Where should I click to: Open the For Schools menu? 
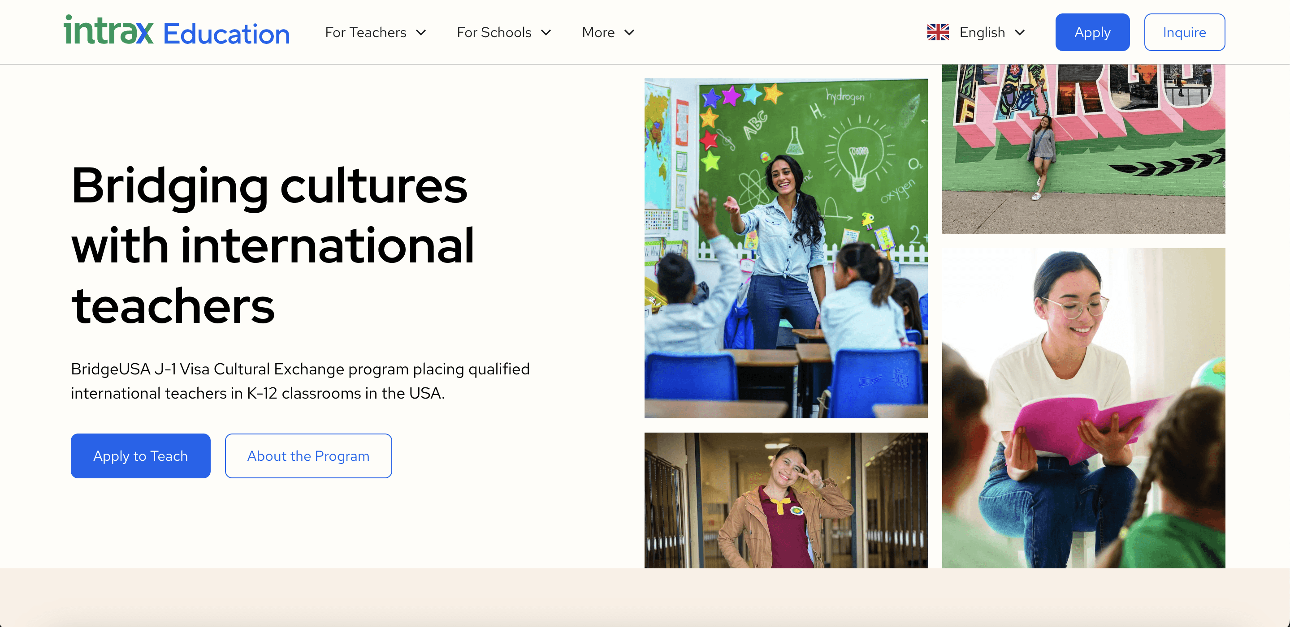tap(494, 33)
